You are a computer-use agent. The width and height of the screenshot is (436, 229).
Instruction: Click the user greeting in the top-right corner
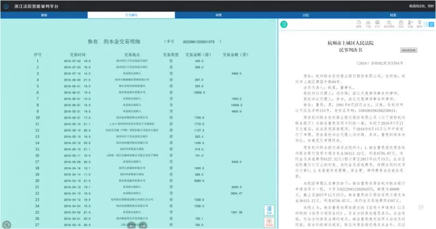click(x=421, y=6)
